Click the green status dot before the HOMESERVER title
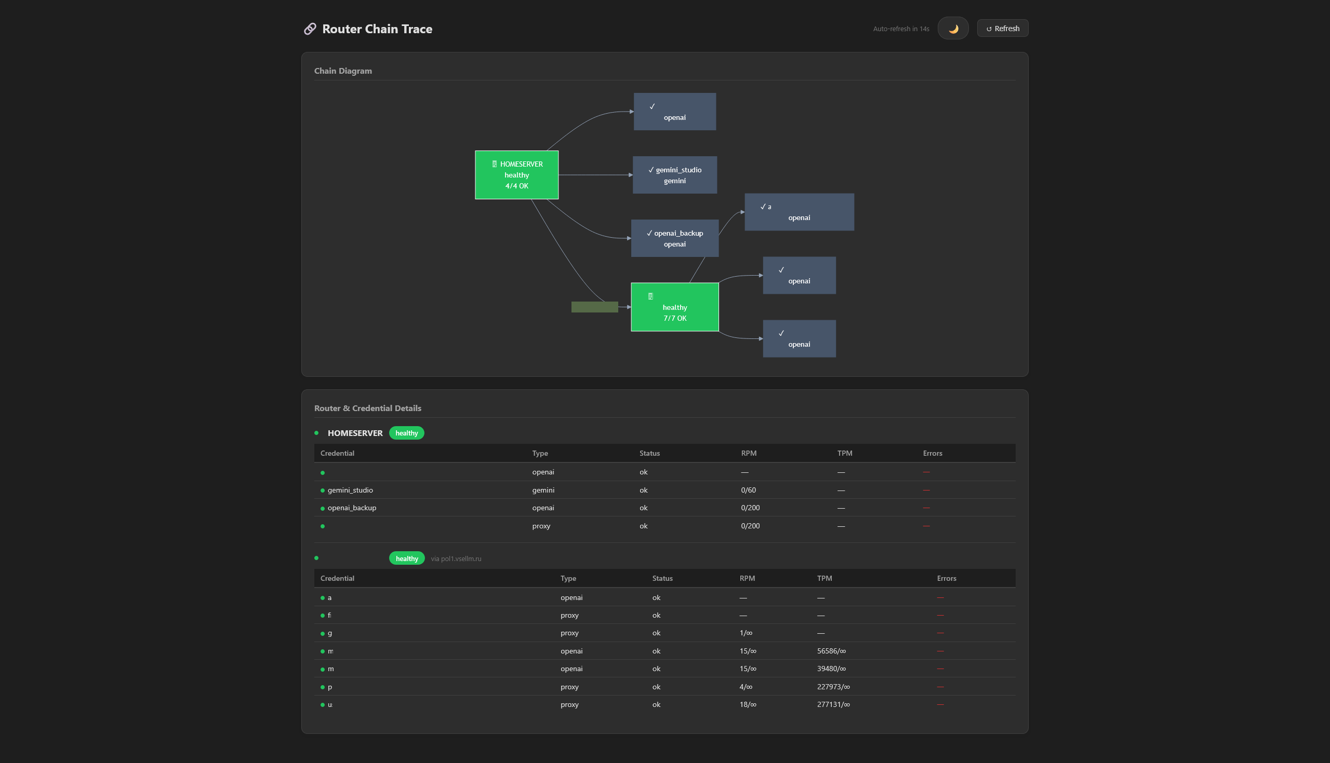This screenshot has width=1330, height=763. pos(316,433)
